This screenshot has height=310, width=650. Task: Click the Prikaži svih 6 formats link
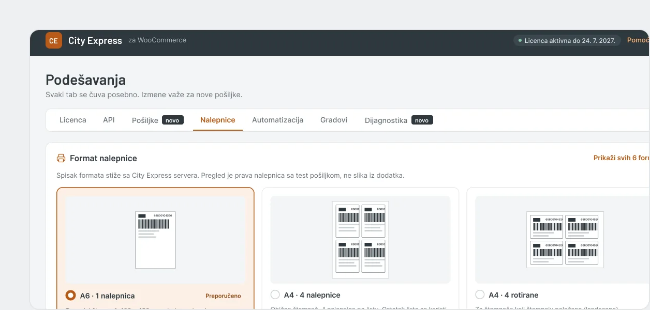(622, 158)
